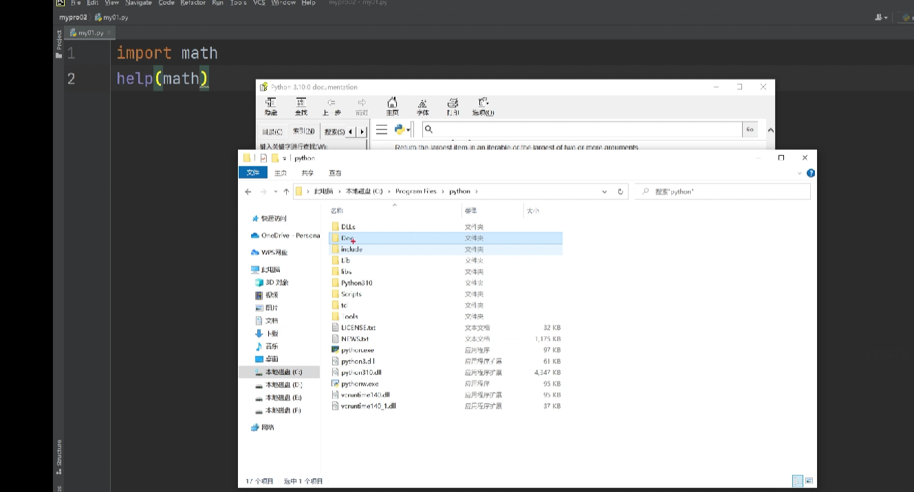Select the python.exe file icon
This screenshot has width=914, height=492.
336,350
